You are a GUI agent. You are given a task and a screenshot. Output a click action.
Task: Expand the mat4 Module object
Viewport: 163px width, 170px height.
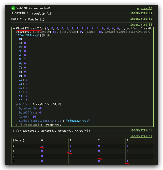26,20
